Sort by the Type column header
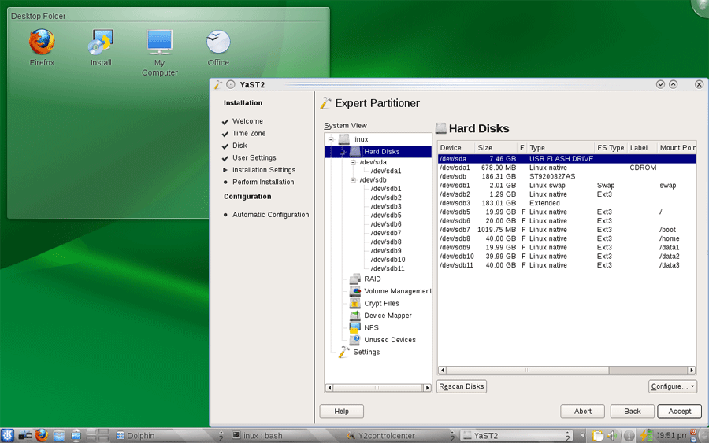 tap(561, 148)
